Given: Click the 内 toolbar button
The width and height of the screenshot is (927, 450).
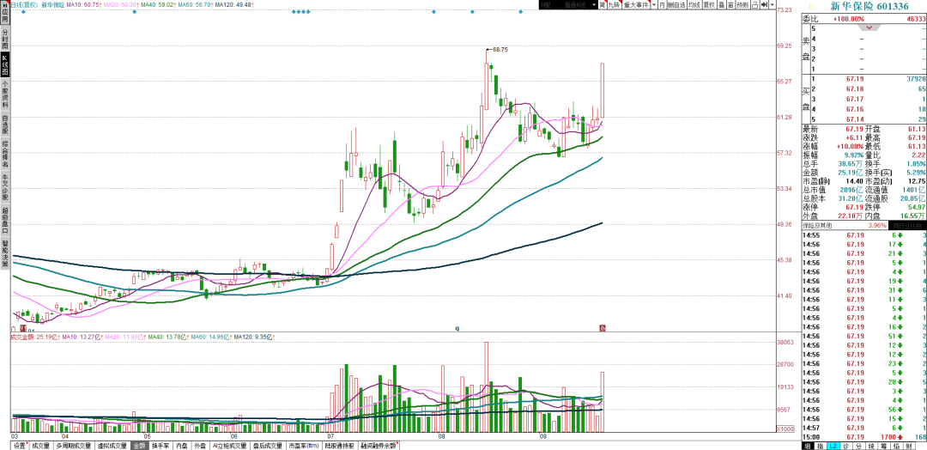Looking at the screenshot, I should tap(662, 5).
